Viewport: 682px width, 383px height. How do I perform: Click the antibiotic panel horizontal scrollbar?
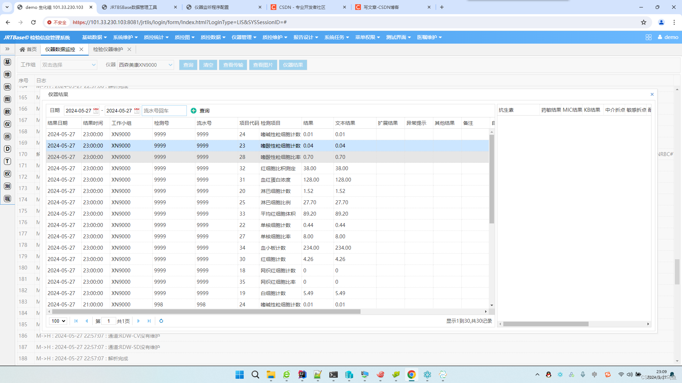546,324
